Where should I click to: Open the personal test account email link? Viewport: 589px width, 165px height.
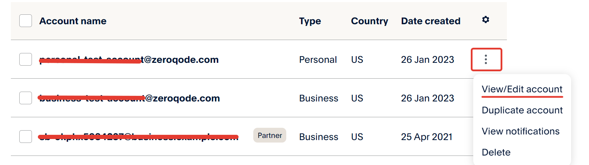click(129, 60)
